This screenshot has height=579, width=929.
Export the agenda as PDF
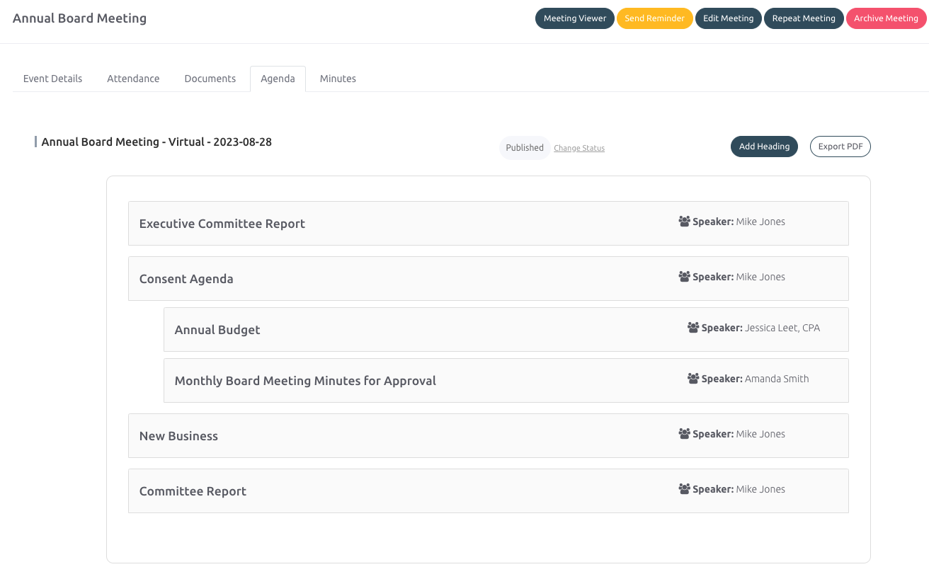point(840,147)
